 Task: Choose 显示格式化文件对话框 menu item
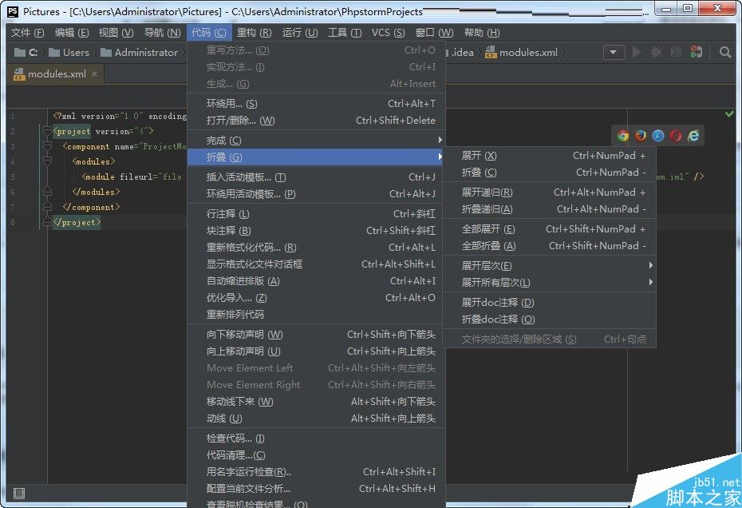click(x=317, y=264)
